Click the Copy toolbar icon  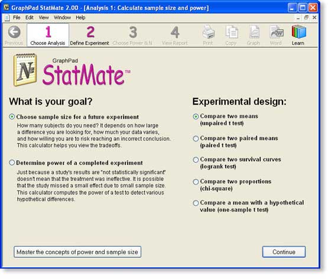point(231,32)
